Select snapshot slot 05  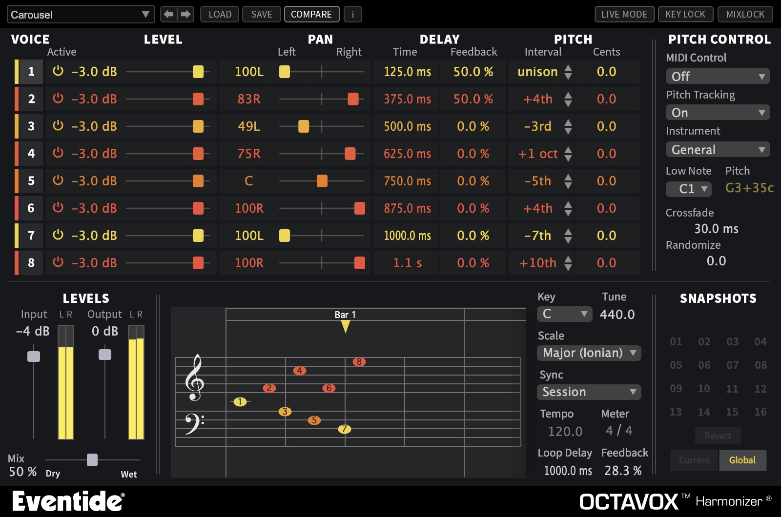(676, 365)
